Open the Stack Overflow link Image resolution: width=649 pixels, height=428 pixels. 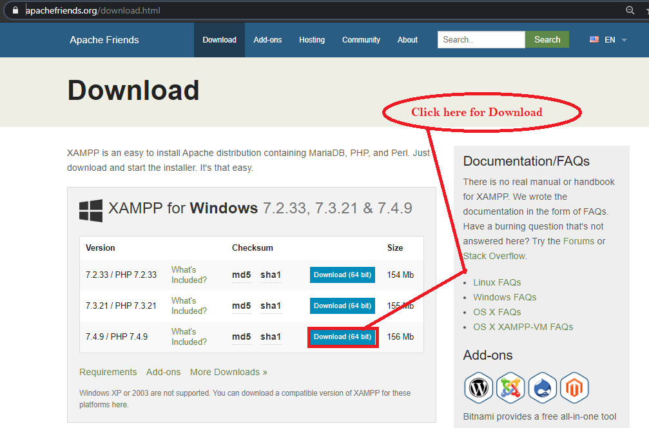pos(494,257)
